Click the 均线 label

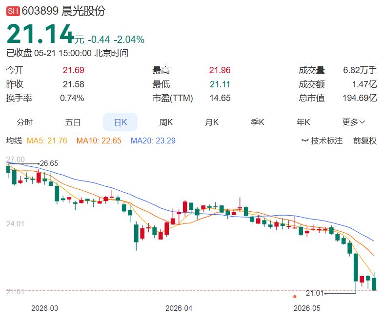tap(14, 141)
